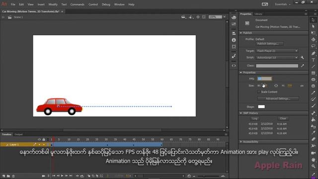Select the Hand tool
This screenshot has width=318, height=179.
point(313,159)
